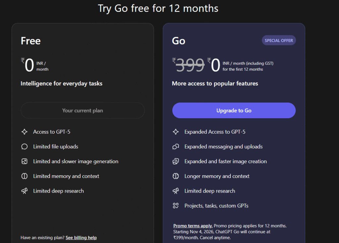This screenshot has height=243, width=339.
Task: Click the file uploads chat bubble icon
Action: point(24,146)
